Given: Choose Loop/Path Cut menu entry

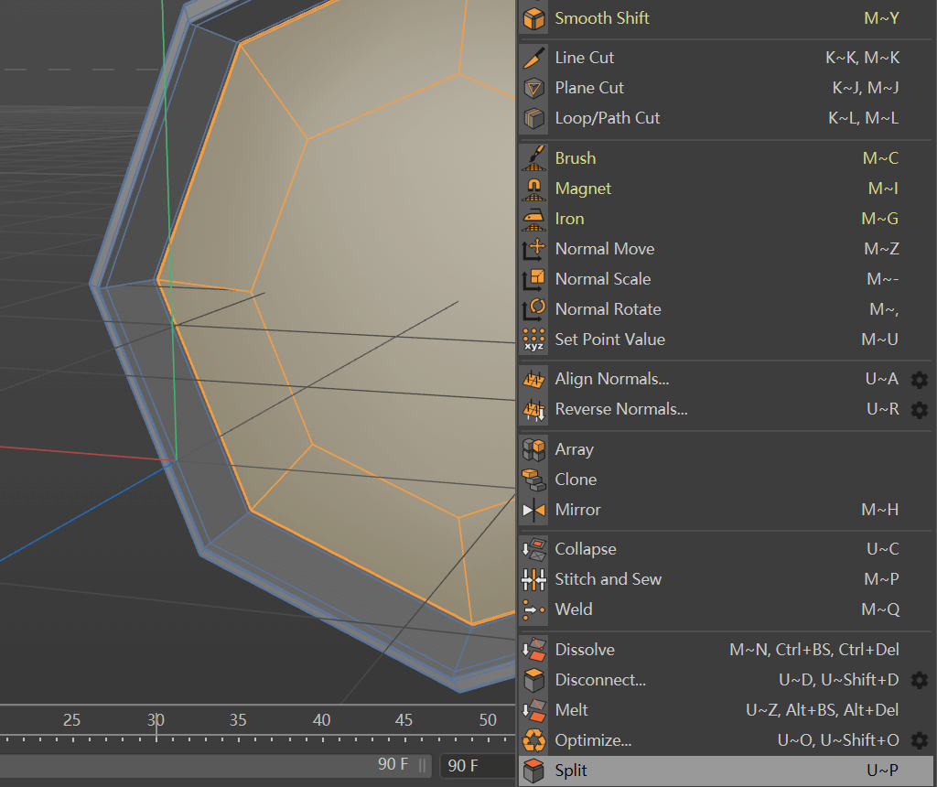Looking at the screenshot, I should [726, 118].
